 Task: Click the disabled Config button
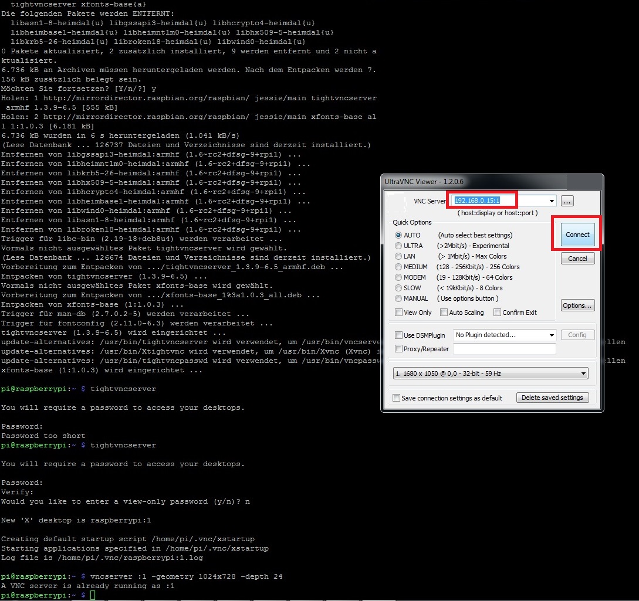(577, 335)
